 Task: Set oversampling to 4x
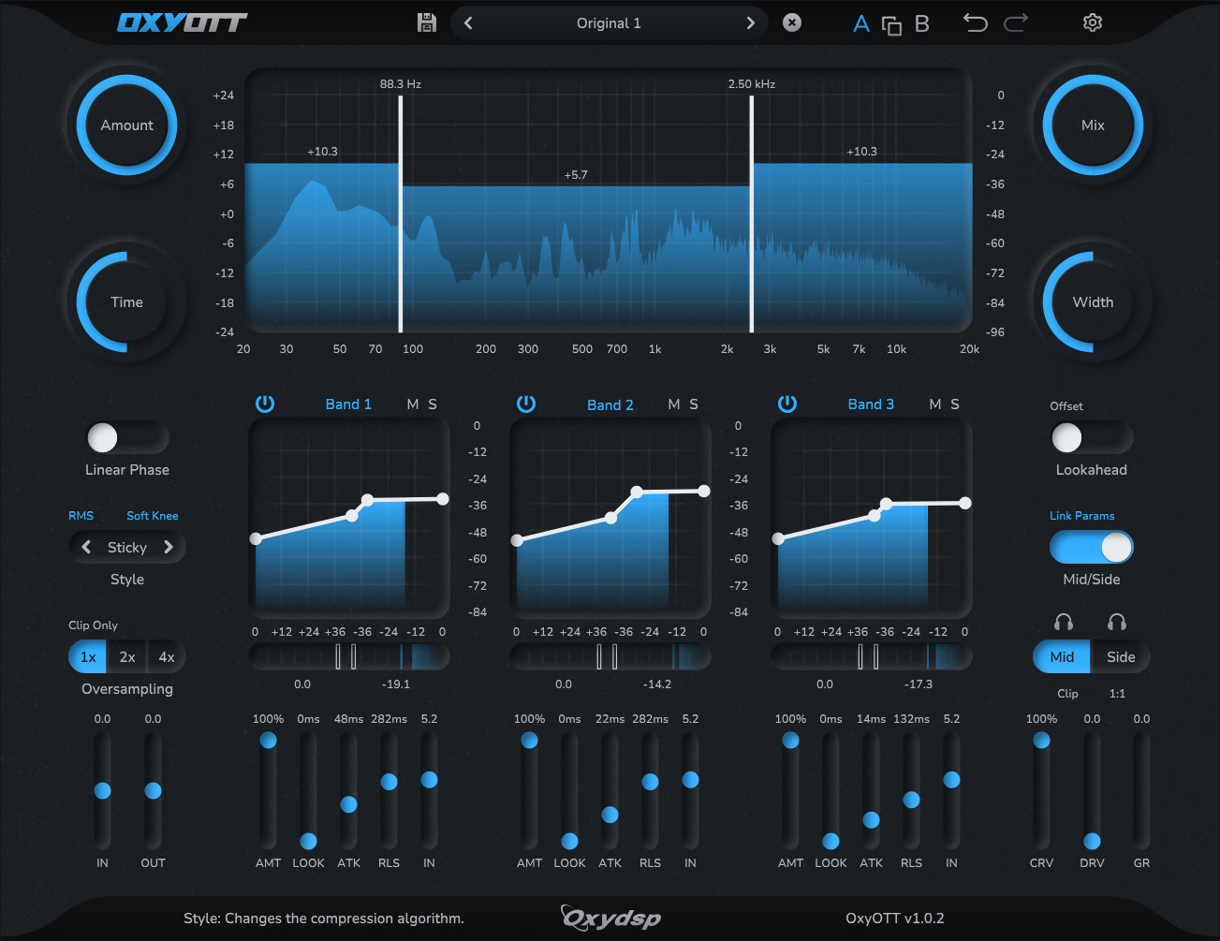[167, 657]
